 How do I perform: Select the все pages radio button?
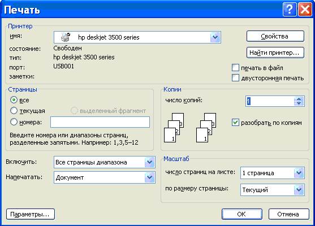(14, 100)
